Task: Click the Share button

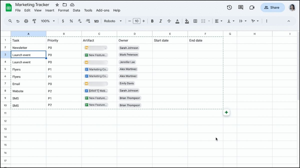Action: (x=272, y=7)
